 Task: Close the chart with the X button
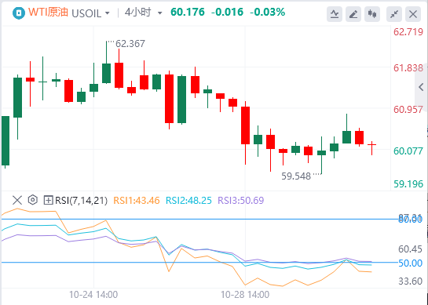413,14
